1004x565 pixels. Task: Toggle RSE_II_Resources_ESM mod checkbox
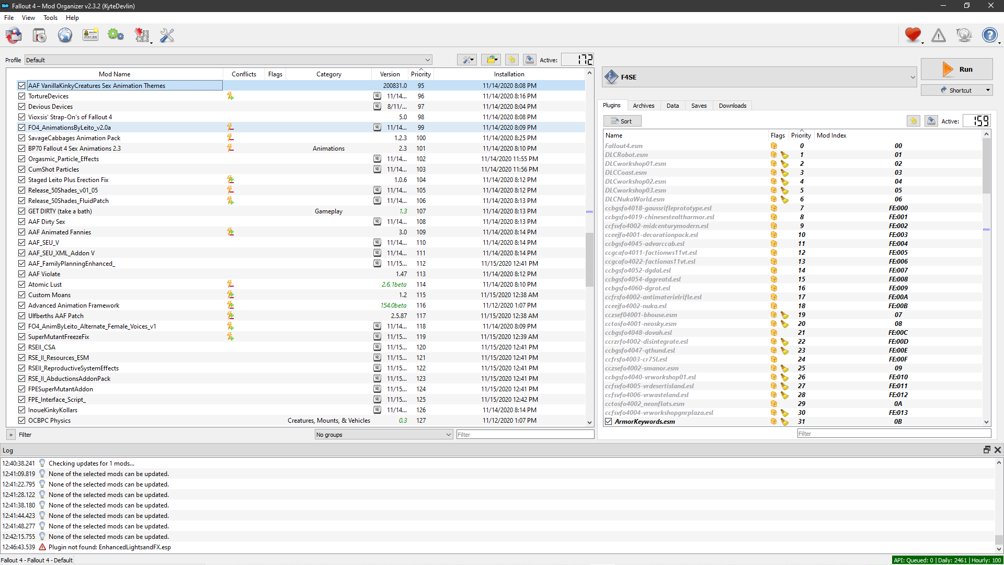click(21, 358)
